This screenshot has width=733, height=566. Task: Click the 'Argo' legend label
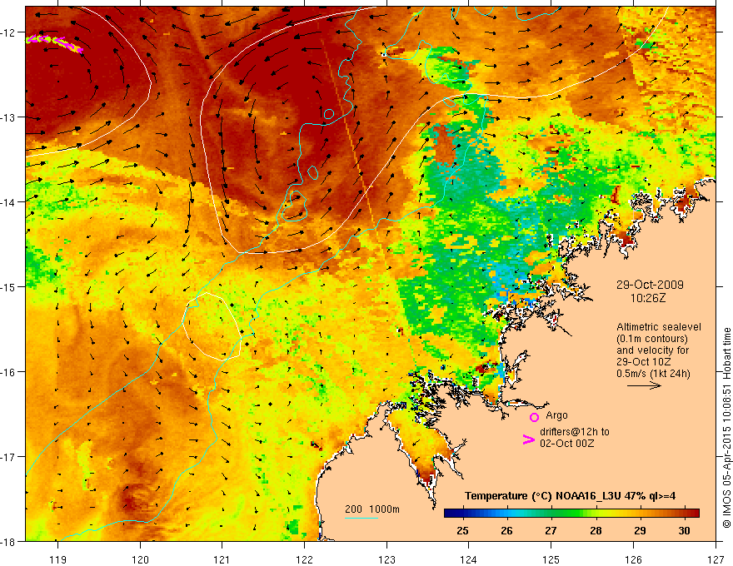coord(556,415)
